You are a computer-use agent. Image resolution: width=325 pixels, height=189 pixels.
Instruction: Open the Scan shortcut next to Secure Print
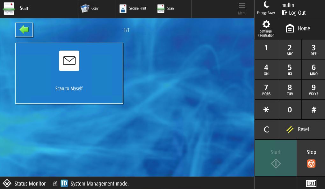point(173,9)
